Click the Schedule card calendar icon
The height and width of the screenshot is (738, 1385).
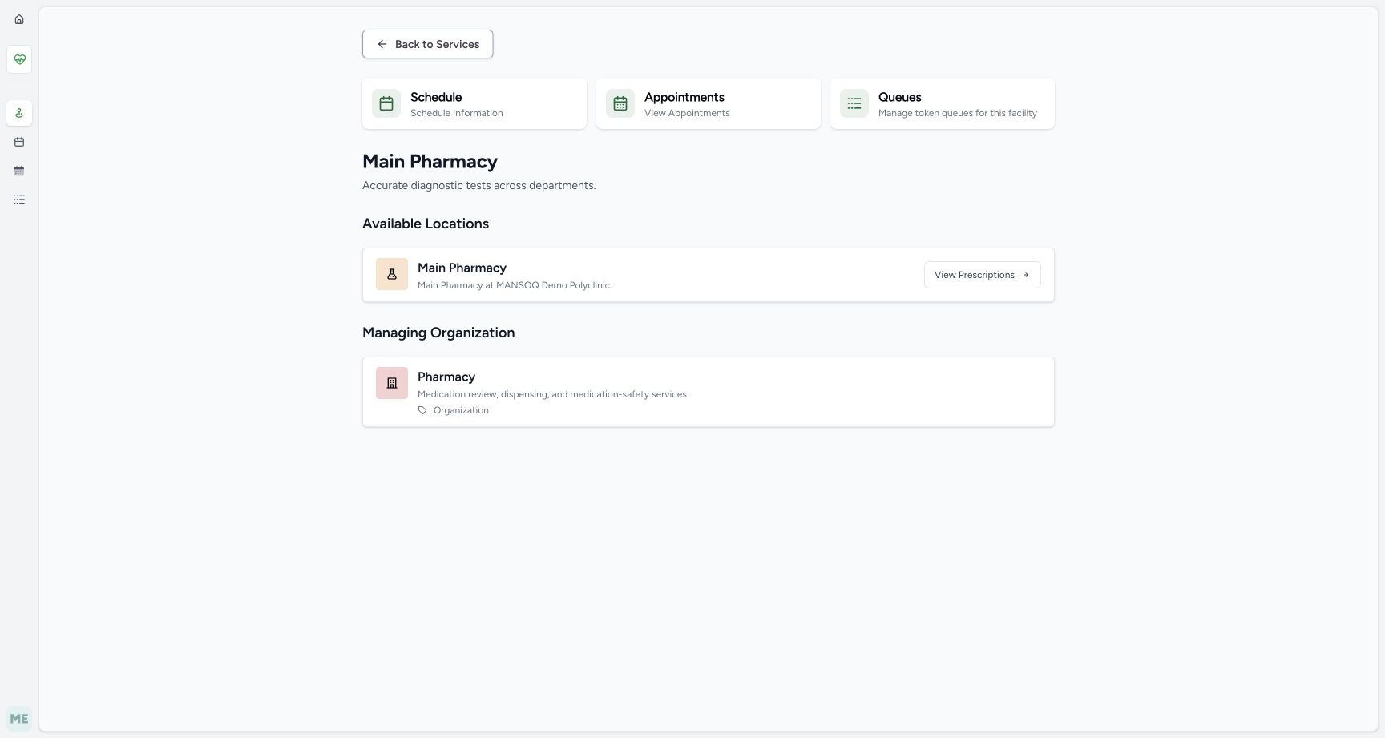point(386,103)
